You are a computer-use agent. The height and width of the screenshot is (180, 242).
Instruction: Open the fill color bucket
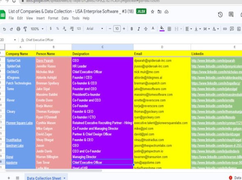click(x=162, y=29)
